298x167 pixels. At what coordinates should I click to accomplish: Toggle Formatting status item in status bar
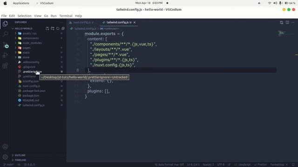click(x=279, y=165)
